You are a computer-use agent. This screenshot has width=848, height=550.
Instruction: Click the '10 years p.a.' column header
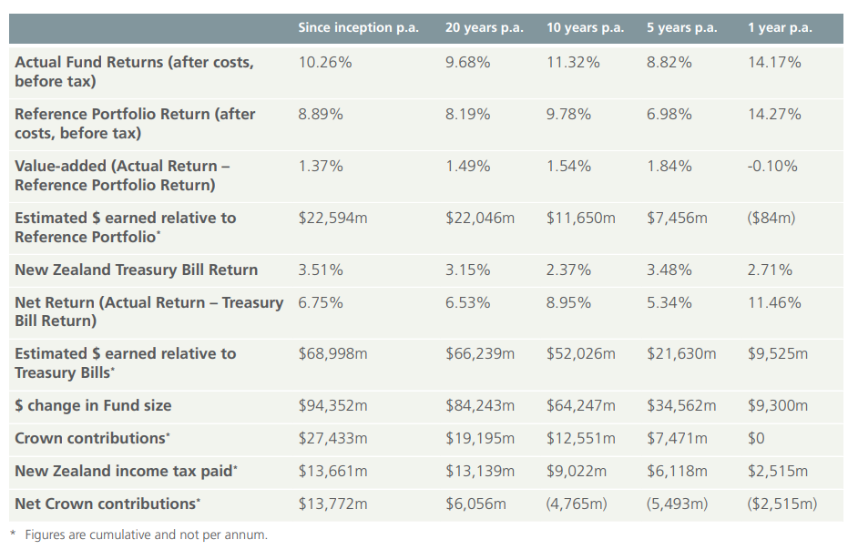click(x=585, y=27)
